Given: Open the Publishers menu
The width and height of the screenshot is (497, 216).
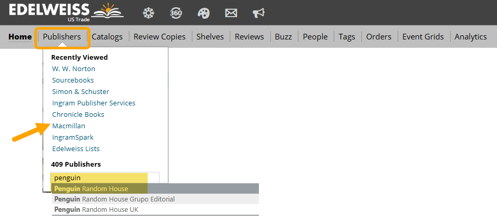Looking at the screenshot, I should coord(62,37).
